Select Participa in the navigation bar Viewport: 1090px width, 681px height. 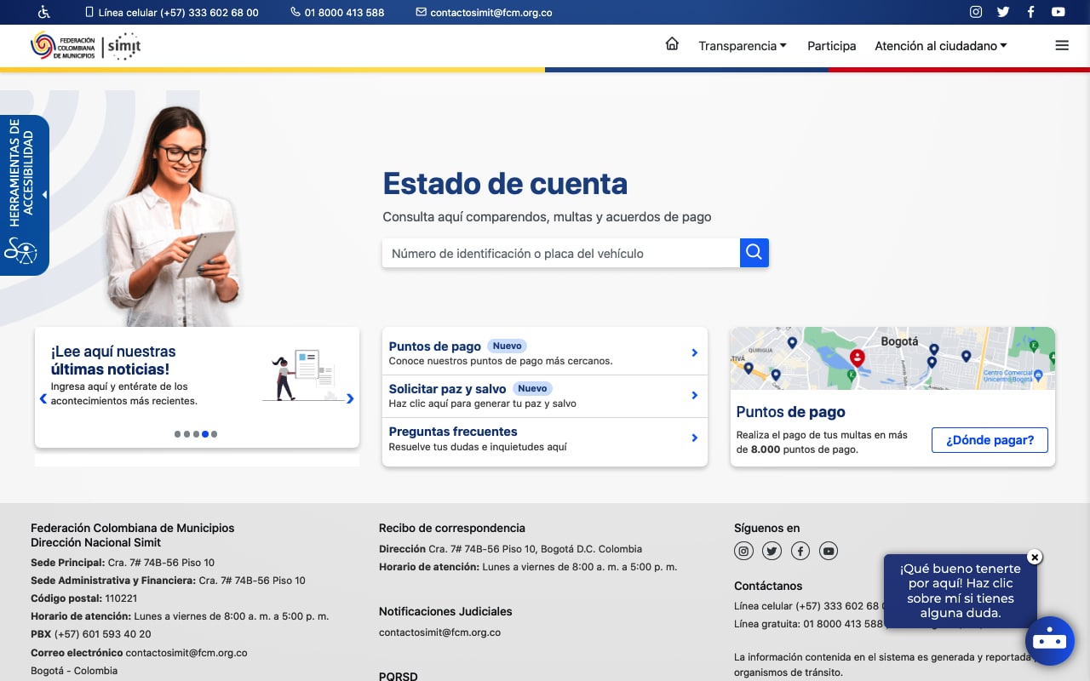832,46
